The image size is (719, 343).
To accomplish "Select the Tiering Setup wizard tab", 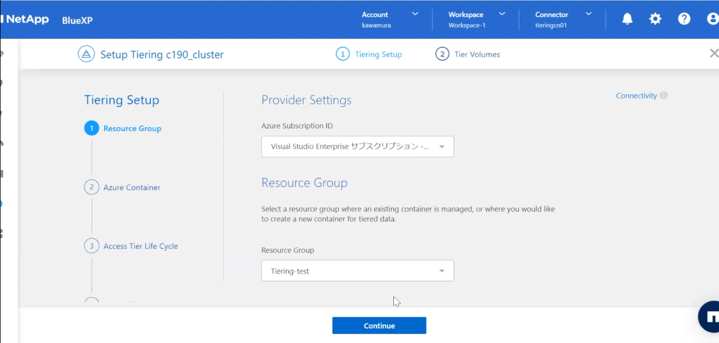I will point(369,54).
